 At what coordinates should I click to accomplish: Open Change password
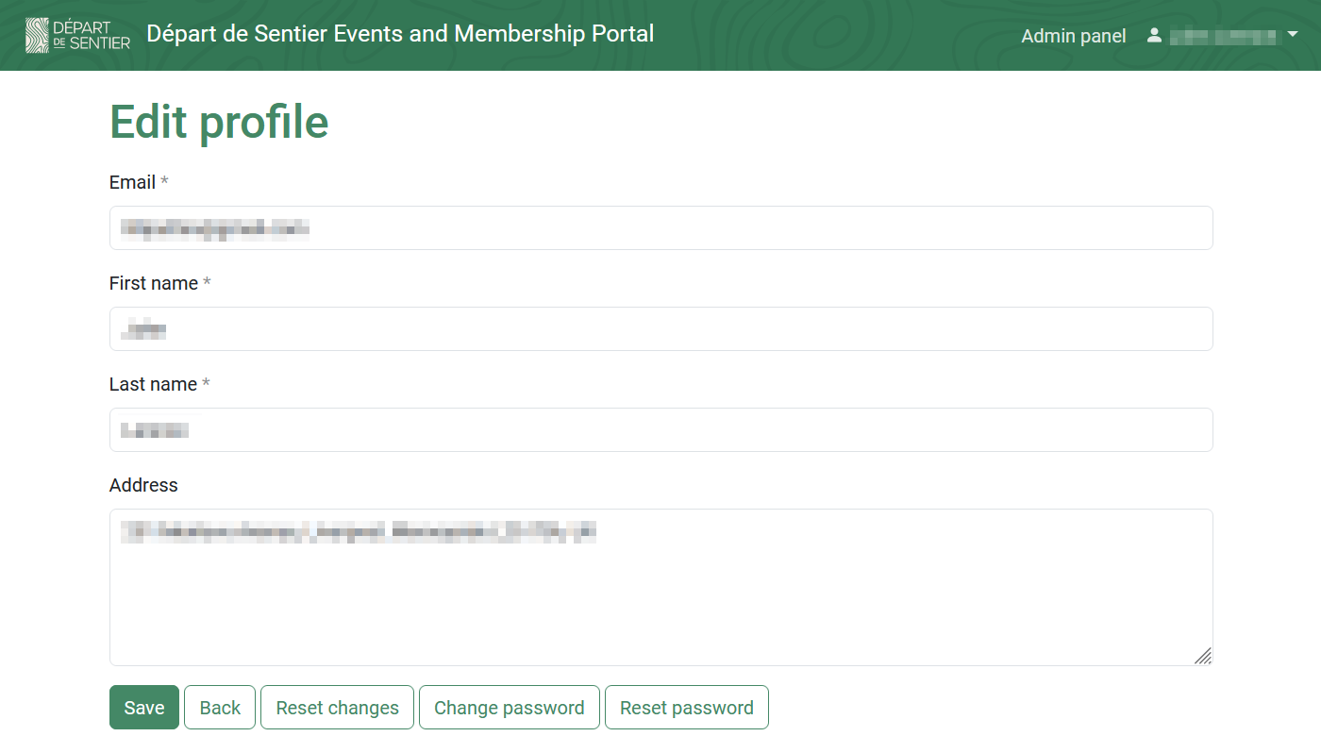(510, 708)
